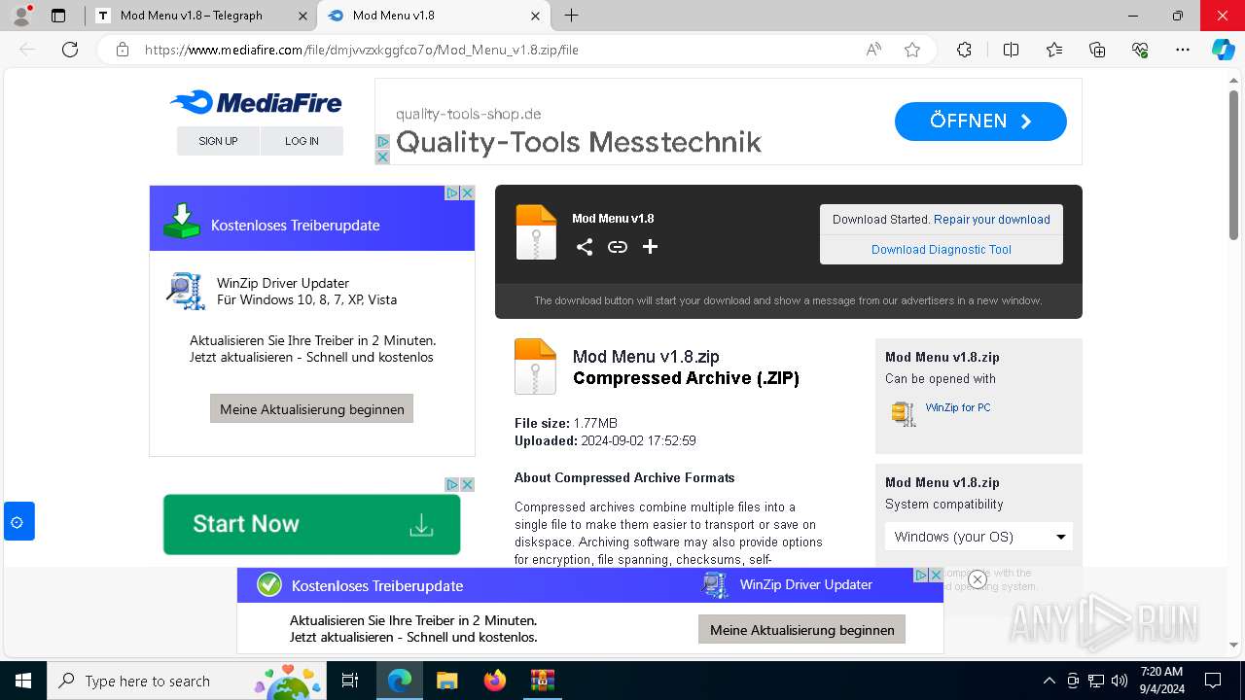1245x700 pixels.
Task: Click the Repair your download link
Action: pos(992,220)
